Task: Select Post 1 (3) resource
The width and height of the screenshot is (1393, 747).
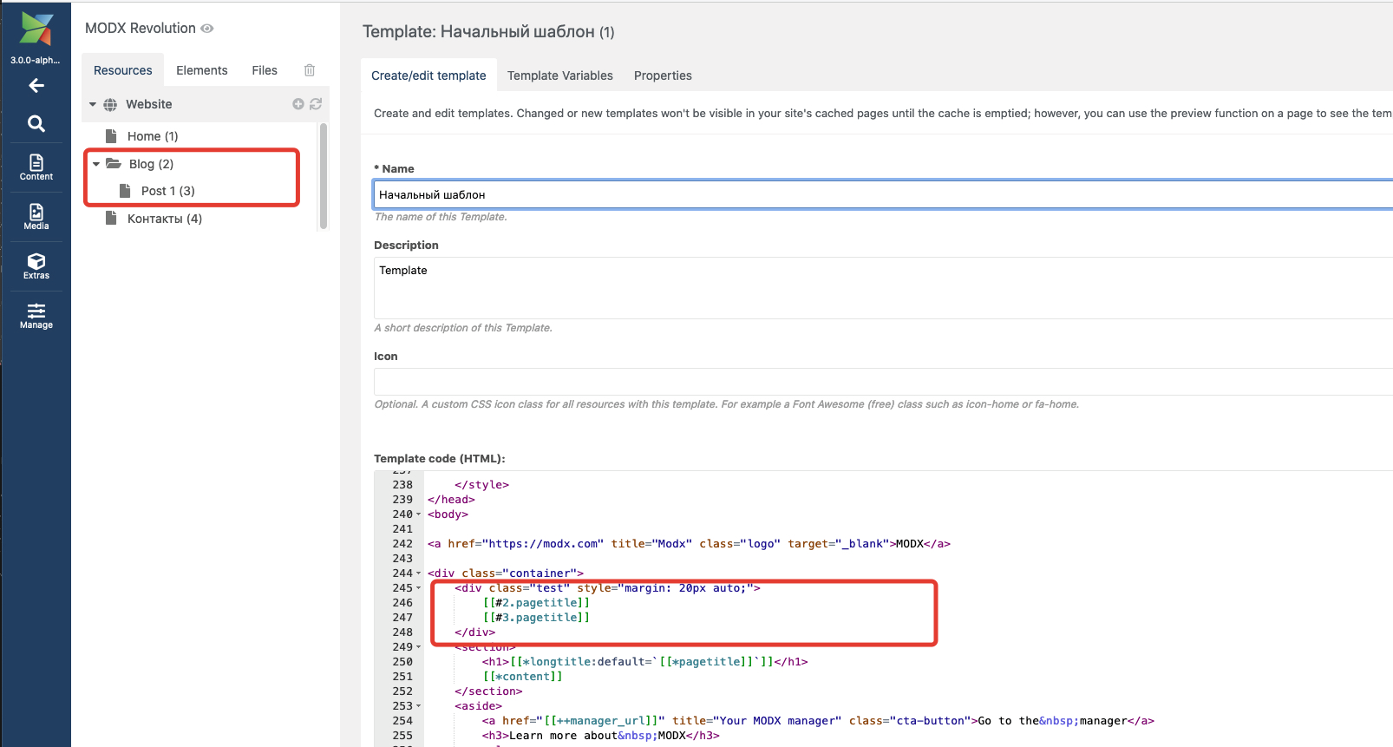Action: pos(168,191)
